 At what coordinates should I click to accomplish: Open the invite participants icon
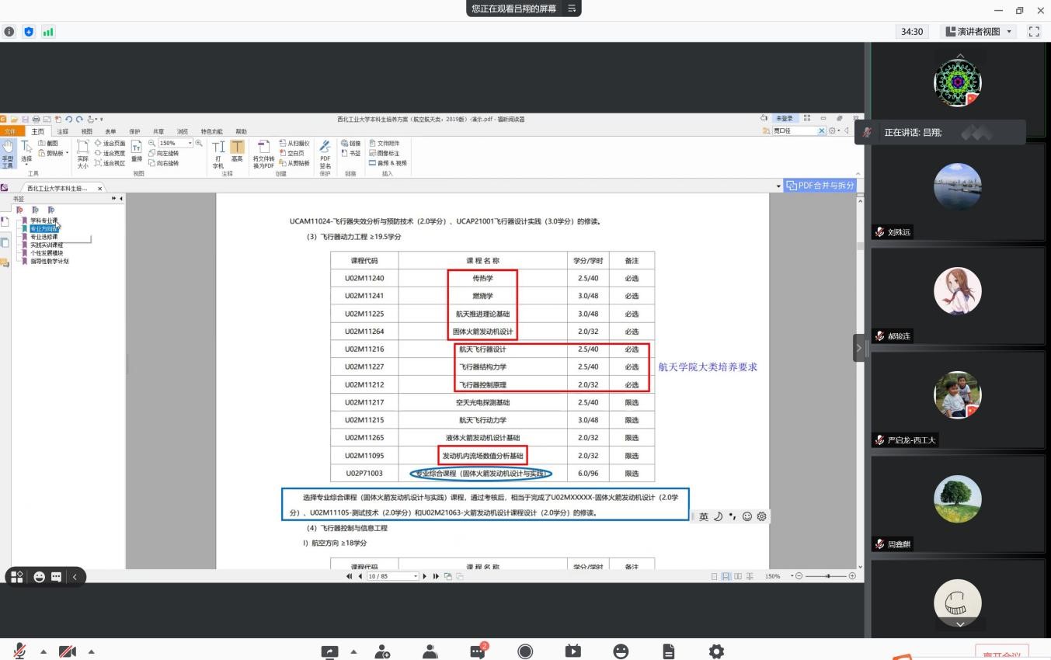tap(382, 651)
